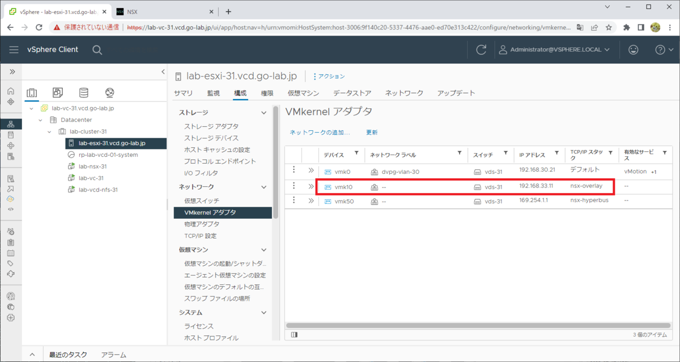Image resolution: width=680 pixels, height=362 pixels.
Task: Collapse the inventory tree panel
Action: pos(163,72)
